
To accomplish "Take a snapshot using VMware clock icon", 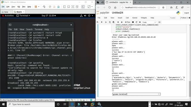I will point(50,7).
